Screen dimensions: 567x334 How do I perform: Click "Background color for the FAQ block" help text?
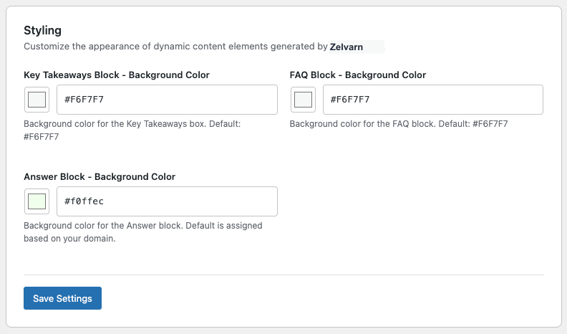(363, 124)
